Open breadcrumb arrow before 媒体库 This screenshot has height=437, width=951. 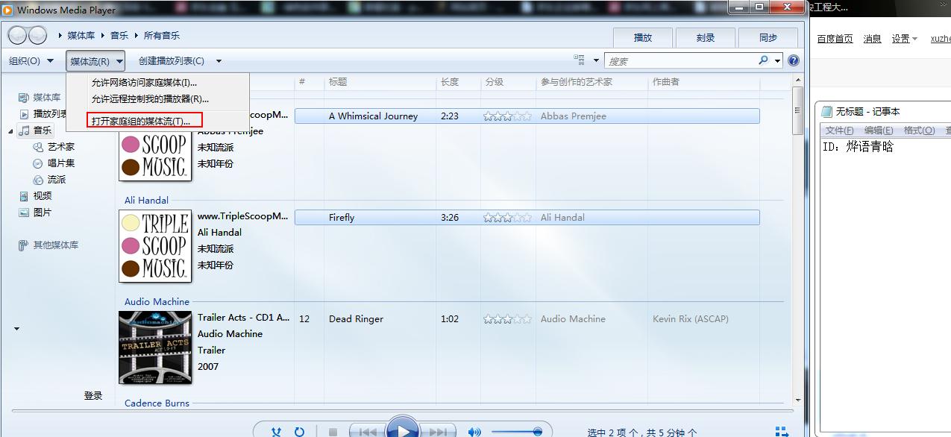click(x=61, y=36)
